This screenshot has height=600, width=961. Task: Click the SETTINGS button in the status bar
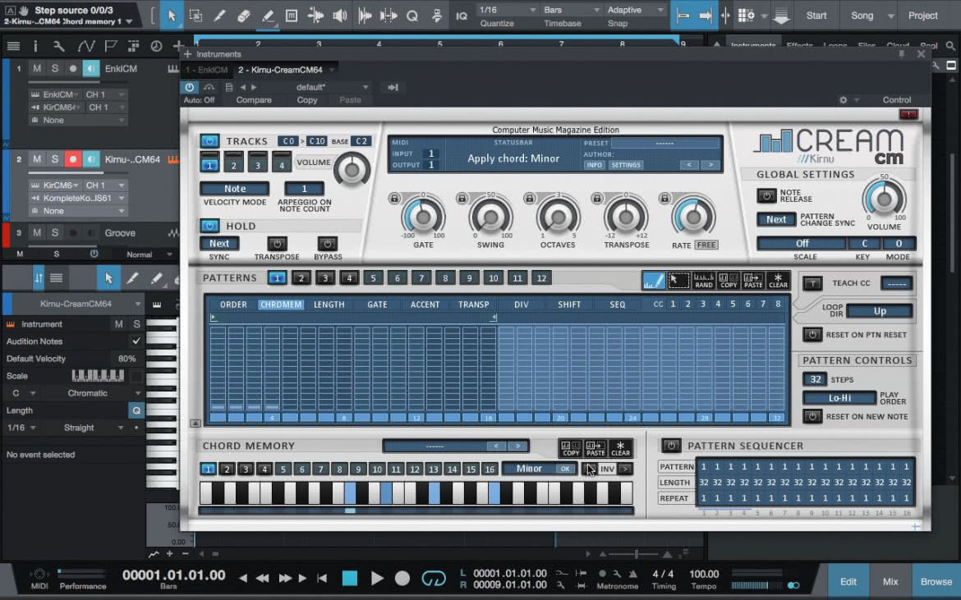pos(626,165)
